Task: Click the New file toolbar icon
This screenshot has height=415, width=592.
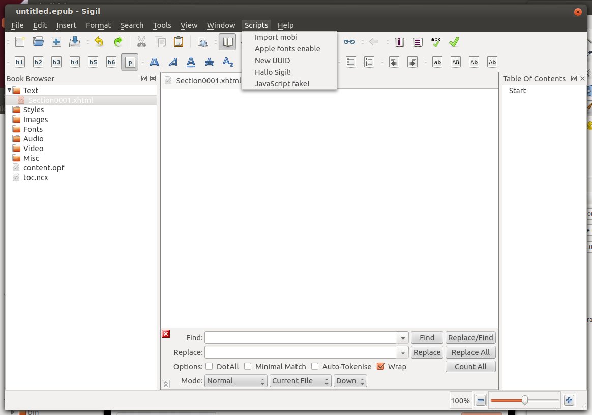Action: 20,42
